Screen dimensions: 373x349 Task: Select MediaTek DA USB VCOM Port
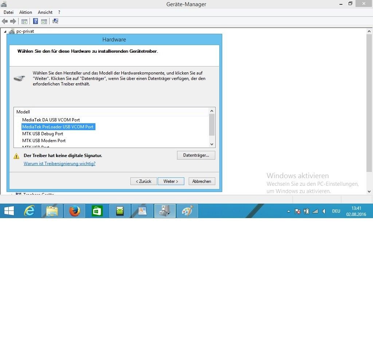(x=51, y=120)
